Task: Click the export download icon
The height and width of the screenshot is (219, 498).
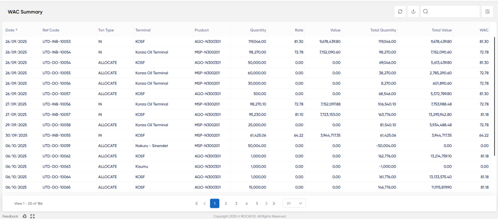Action: 413,12
